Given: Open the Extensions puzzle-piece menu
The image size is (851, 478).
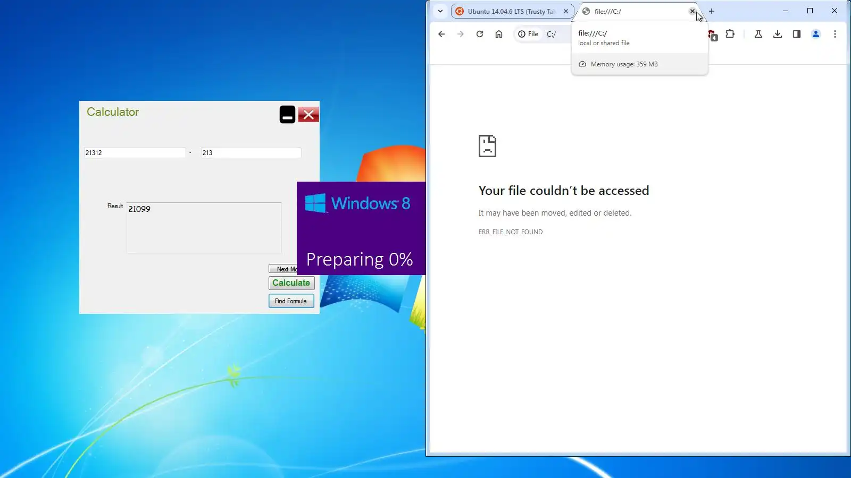Looking at the screenshot, I should tap(730, 34).
